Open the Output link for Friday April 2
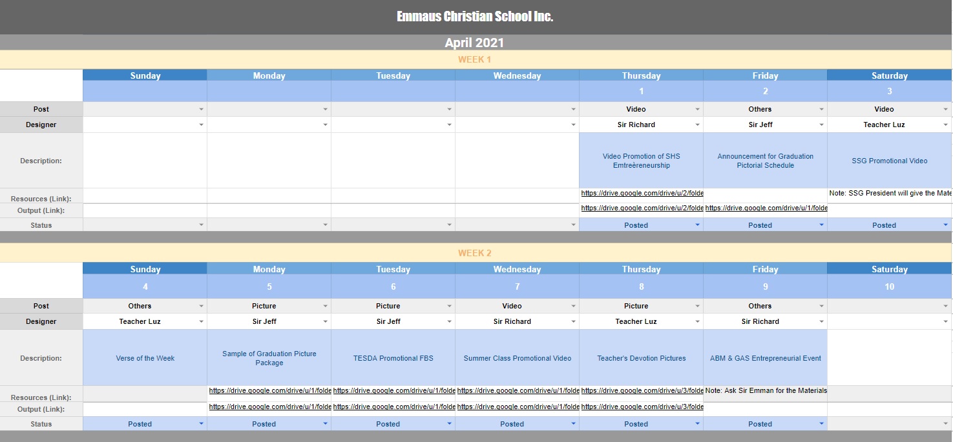This screenshot has height=442, width=953. 766,208
